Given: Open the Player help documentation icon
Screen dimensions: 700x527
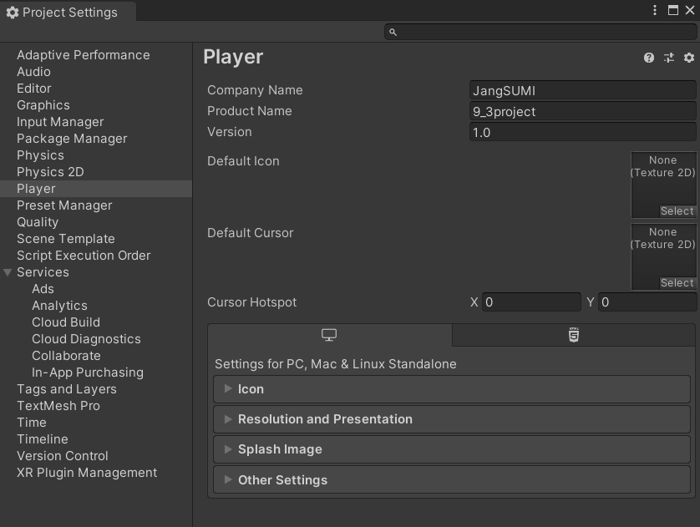Looking at the screenshot, I should click(x=649, y=58).
